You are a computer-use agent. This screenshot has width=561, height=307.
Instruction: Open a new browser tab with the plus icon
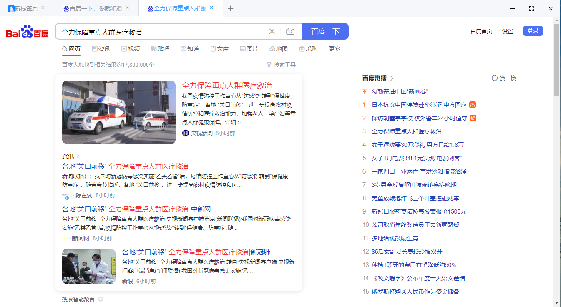231,8
